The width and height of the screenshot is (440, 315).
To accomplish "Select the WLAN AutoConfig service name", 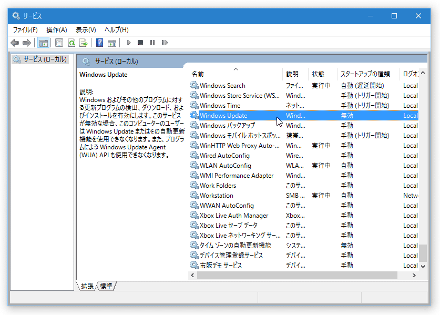I will click(226, 165).
